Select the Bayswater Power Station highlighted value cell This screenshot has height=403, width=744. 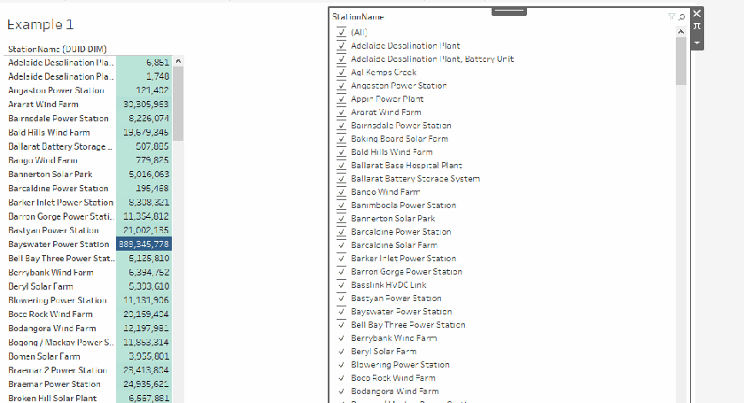[x=137, y=244]
